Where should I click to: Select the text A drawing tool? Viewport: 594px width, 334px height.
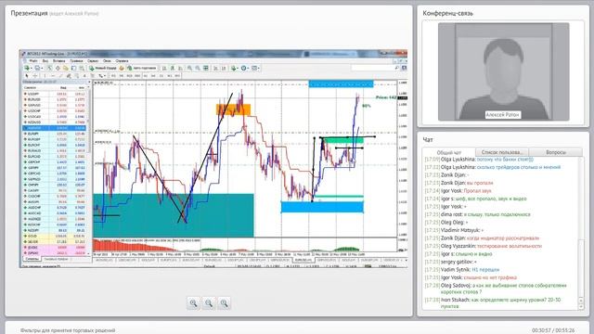click(x=84, y=76)
